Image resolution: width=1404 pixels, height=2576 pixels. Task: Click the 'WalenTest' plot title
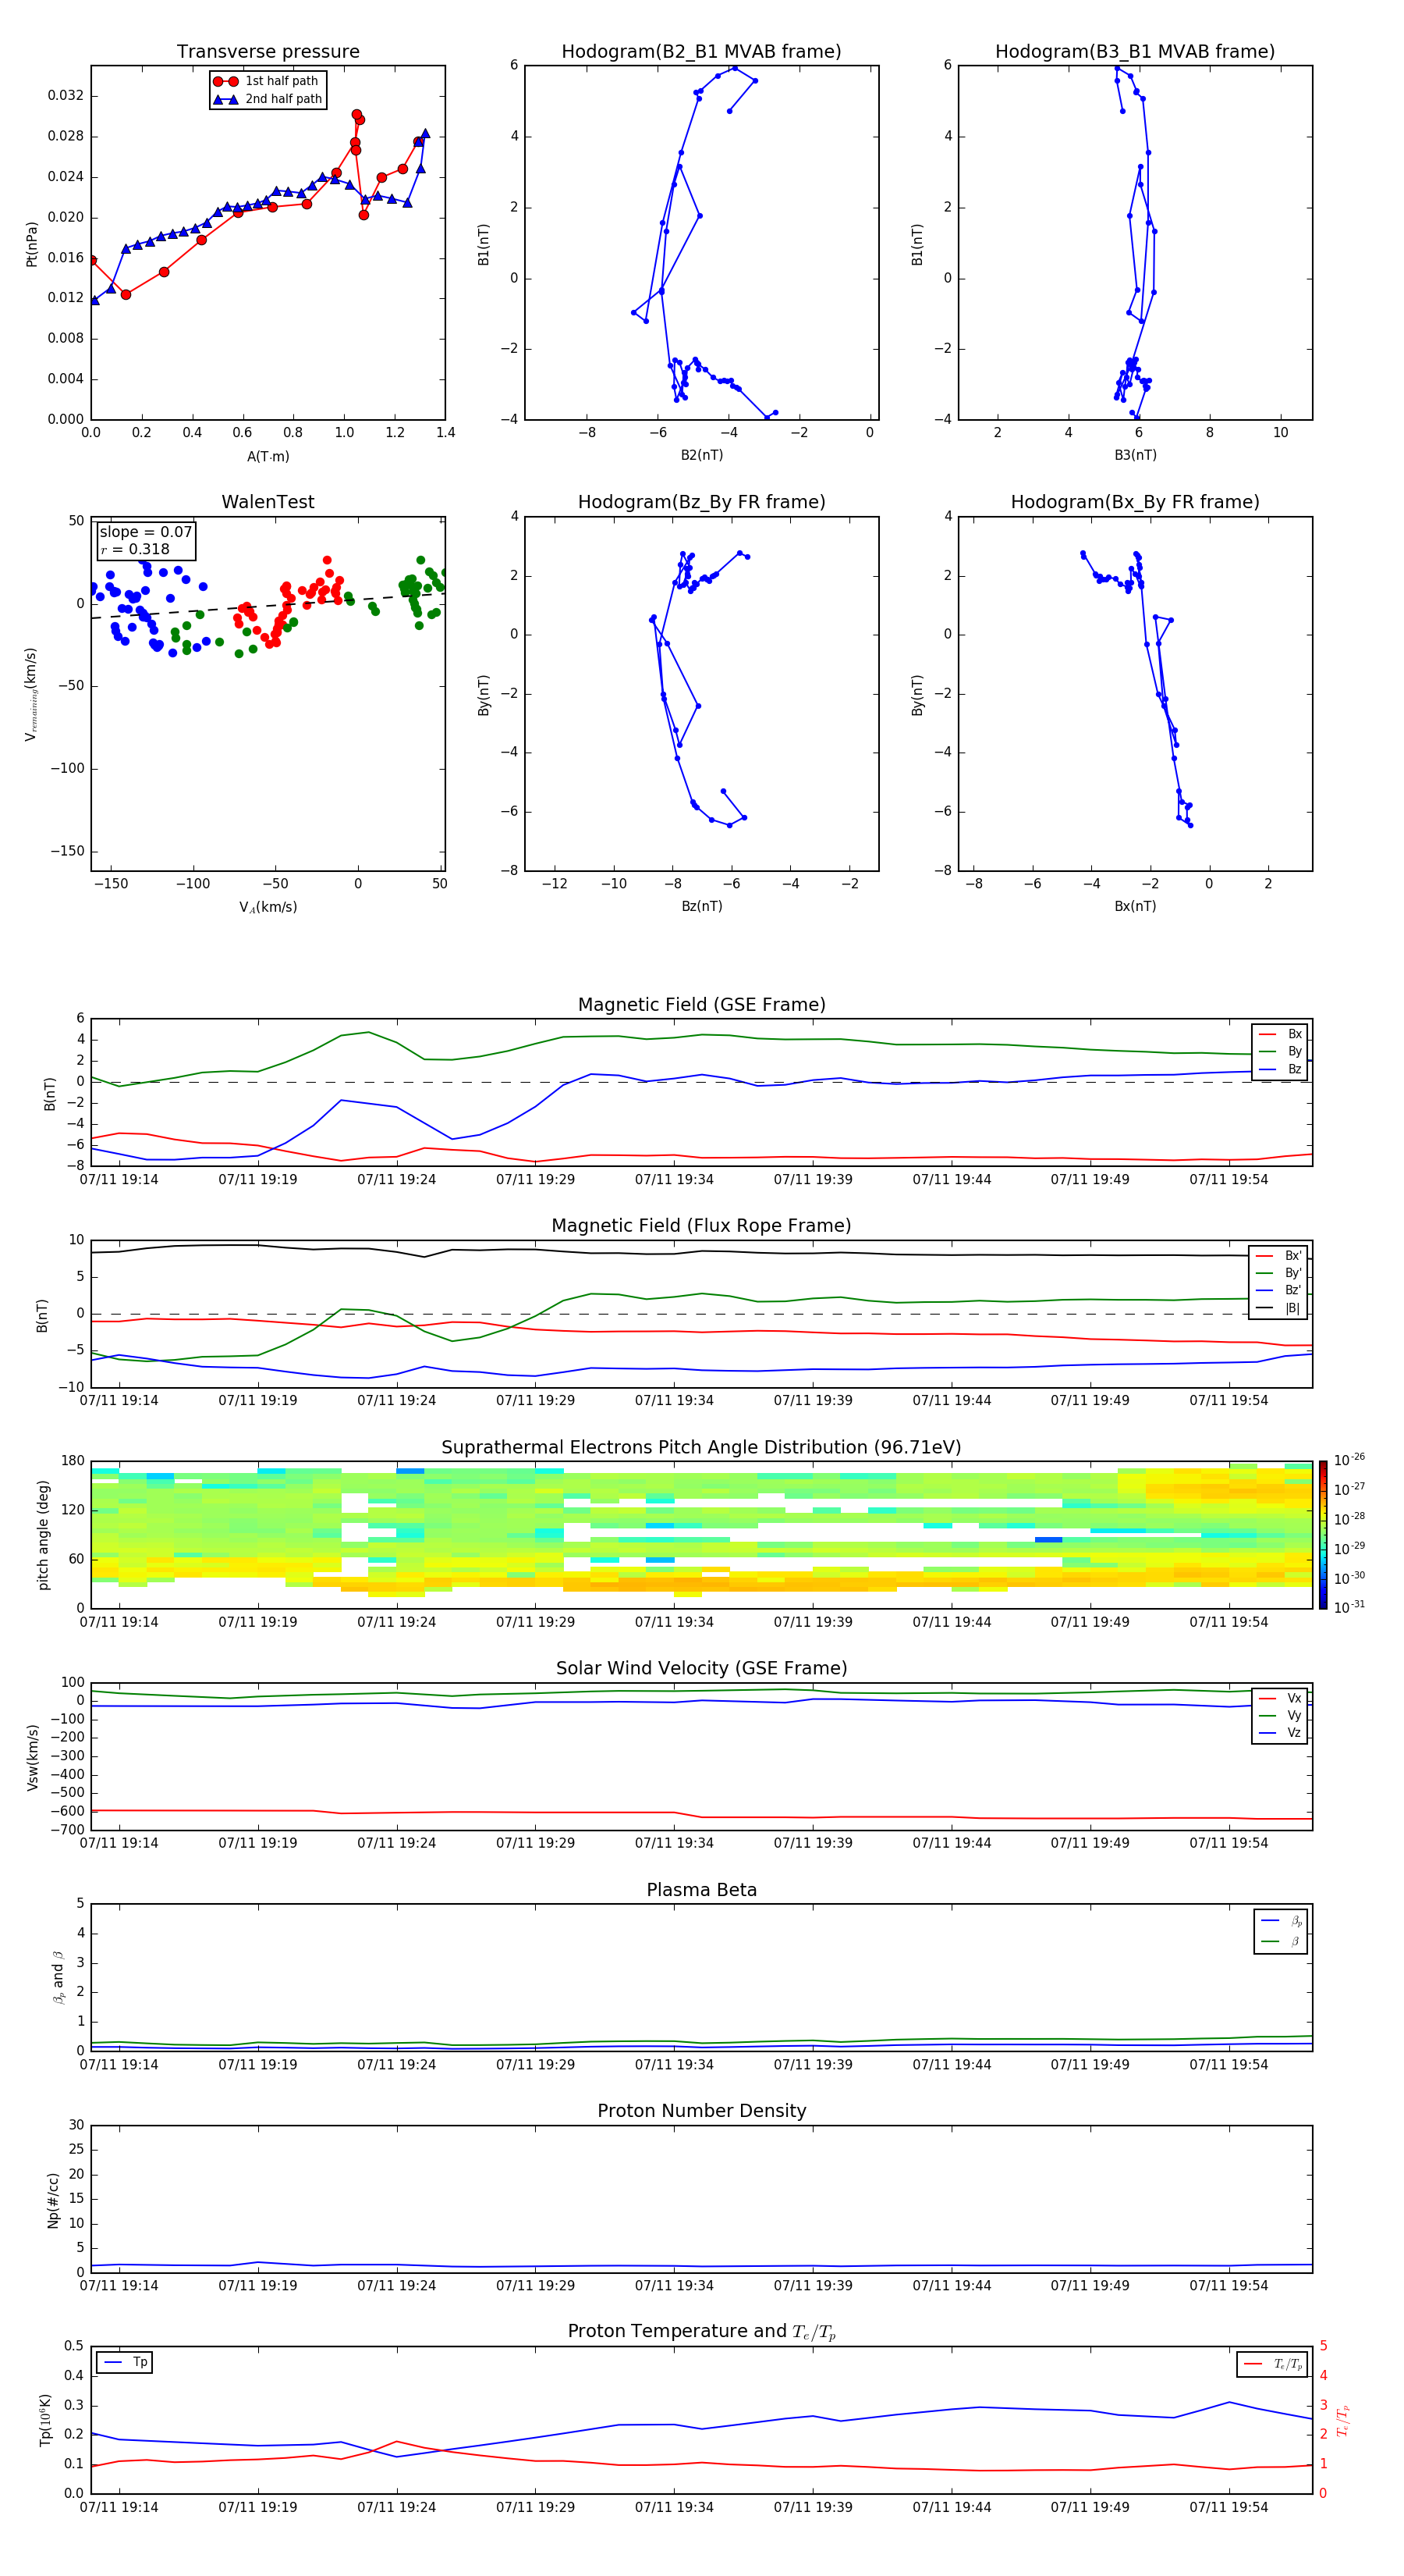[268, 502]
